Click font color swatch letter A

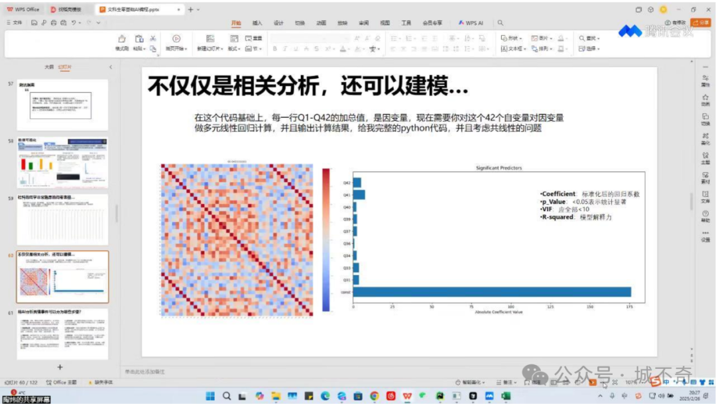(343, 49)
